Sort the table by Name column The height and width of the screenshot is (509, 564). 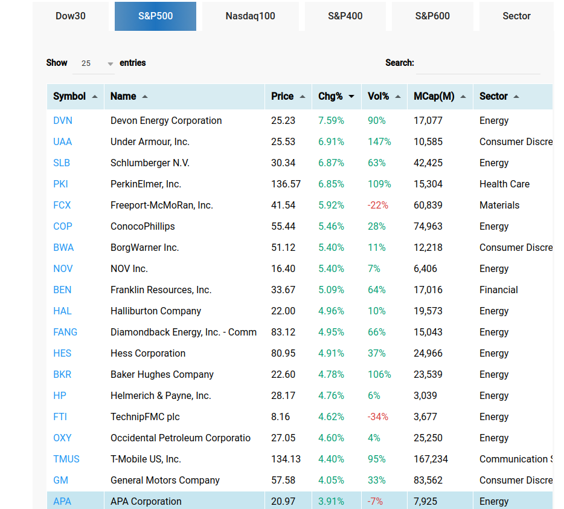pyautogui.click(x=184, y=97)
